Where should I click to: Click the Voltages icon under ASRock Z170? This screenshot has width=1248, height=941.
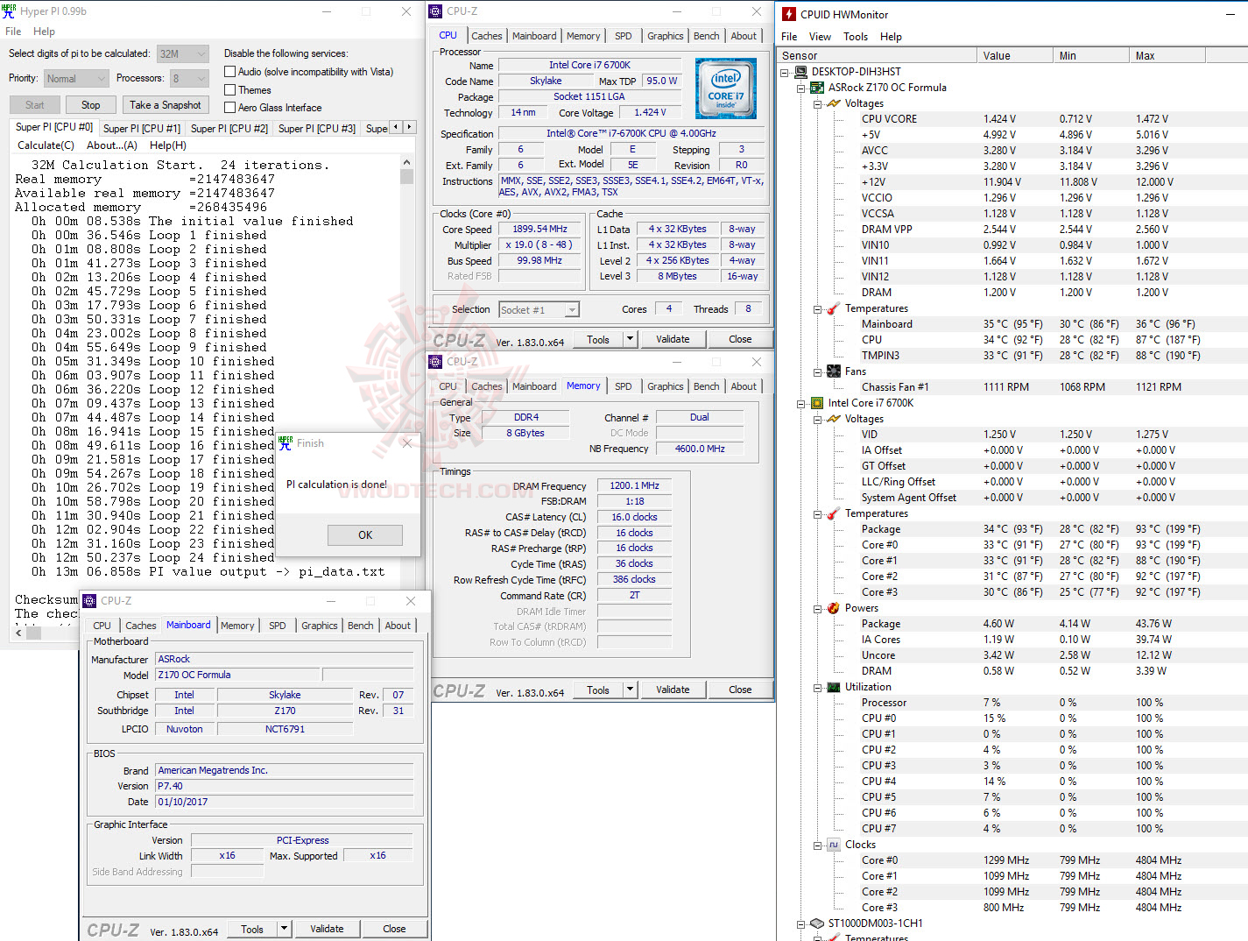(x=834, y=103)
